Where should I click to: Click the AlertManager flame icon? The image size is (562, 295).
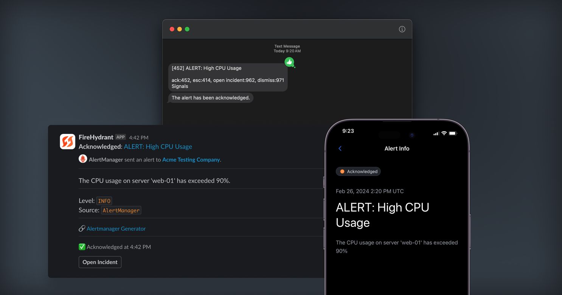[83, 159]
